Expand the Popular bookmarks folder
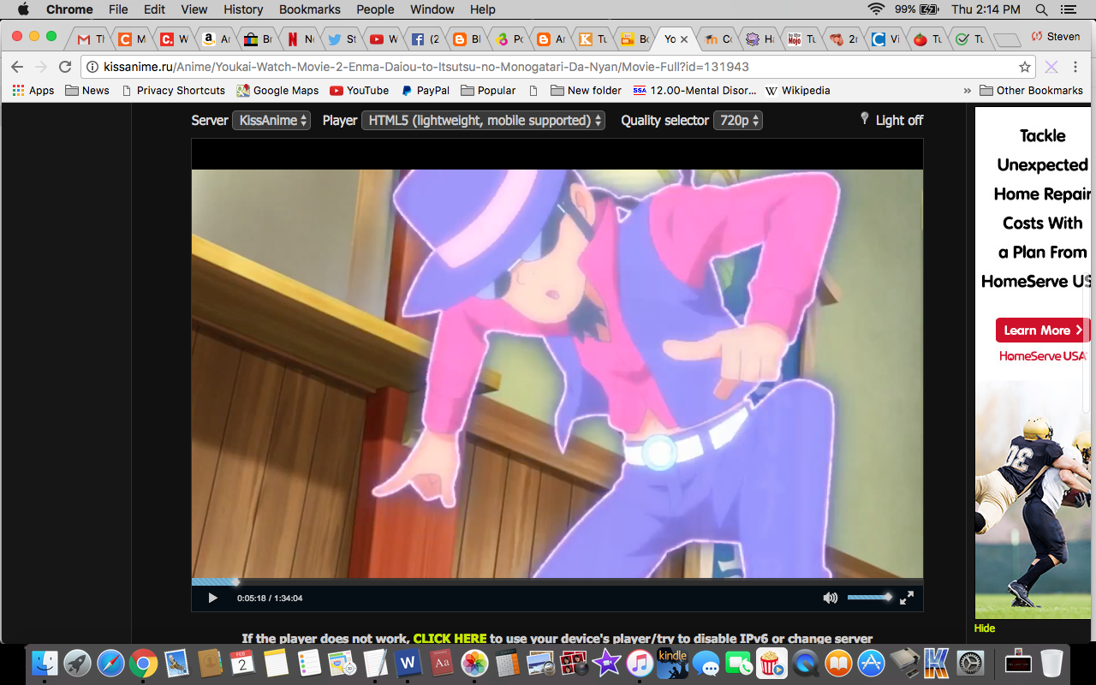 pyautogui.click(x=488, y=90)
